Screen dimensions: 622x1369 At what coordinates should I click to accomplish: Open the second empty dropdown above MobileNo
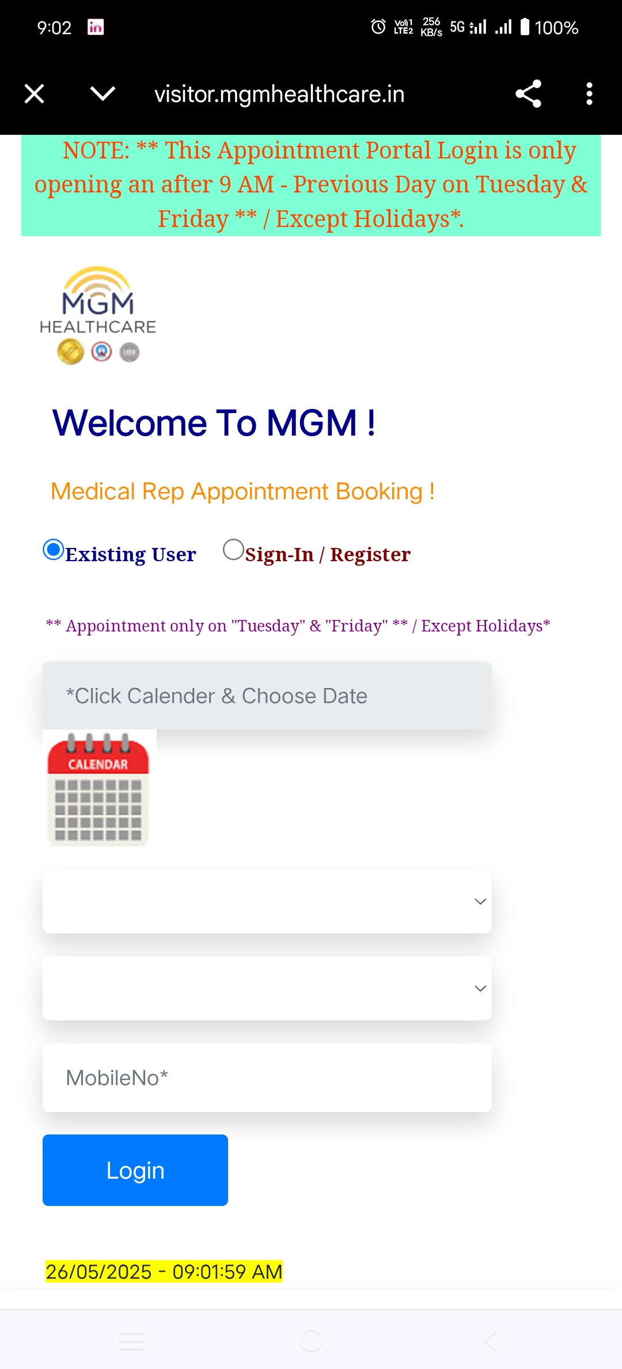267,988
